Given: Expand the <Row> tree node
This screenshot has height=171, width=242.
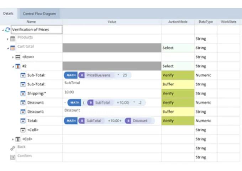Looking at the screenshot, I should coord(13,57).
